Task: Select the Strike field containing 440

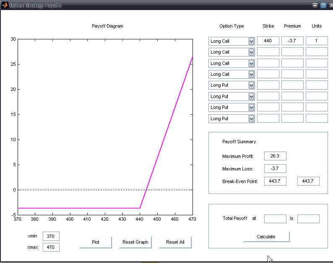Action: tap(268, 41)
